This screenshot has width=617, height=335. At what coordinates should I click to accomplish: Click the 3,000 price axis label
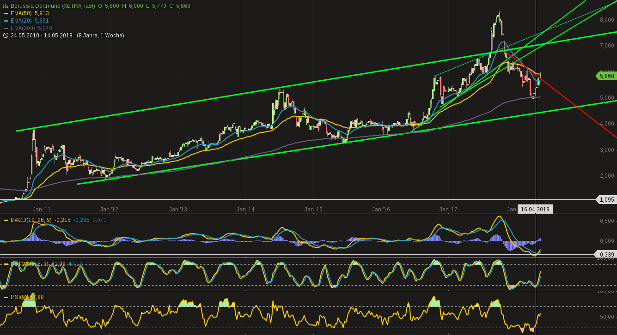coord(607,150)
